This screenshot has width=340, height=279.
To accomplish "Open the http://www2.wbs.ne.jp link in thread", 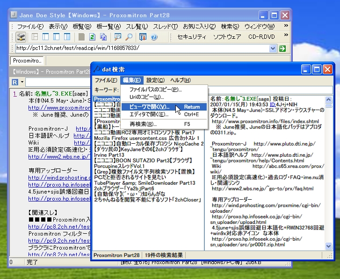I will click(59, 157).
